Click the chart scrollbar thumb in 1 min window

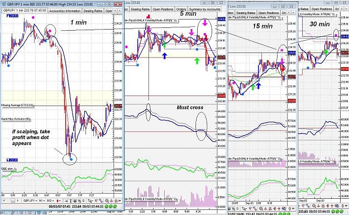[x=13, y=200]
